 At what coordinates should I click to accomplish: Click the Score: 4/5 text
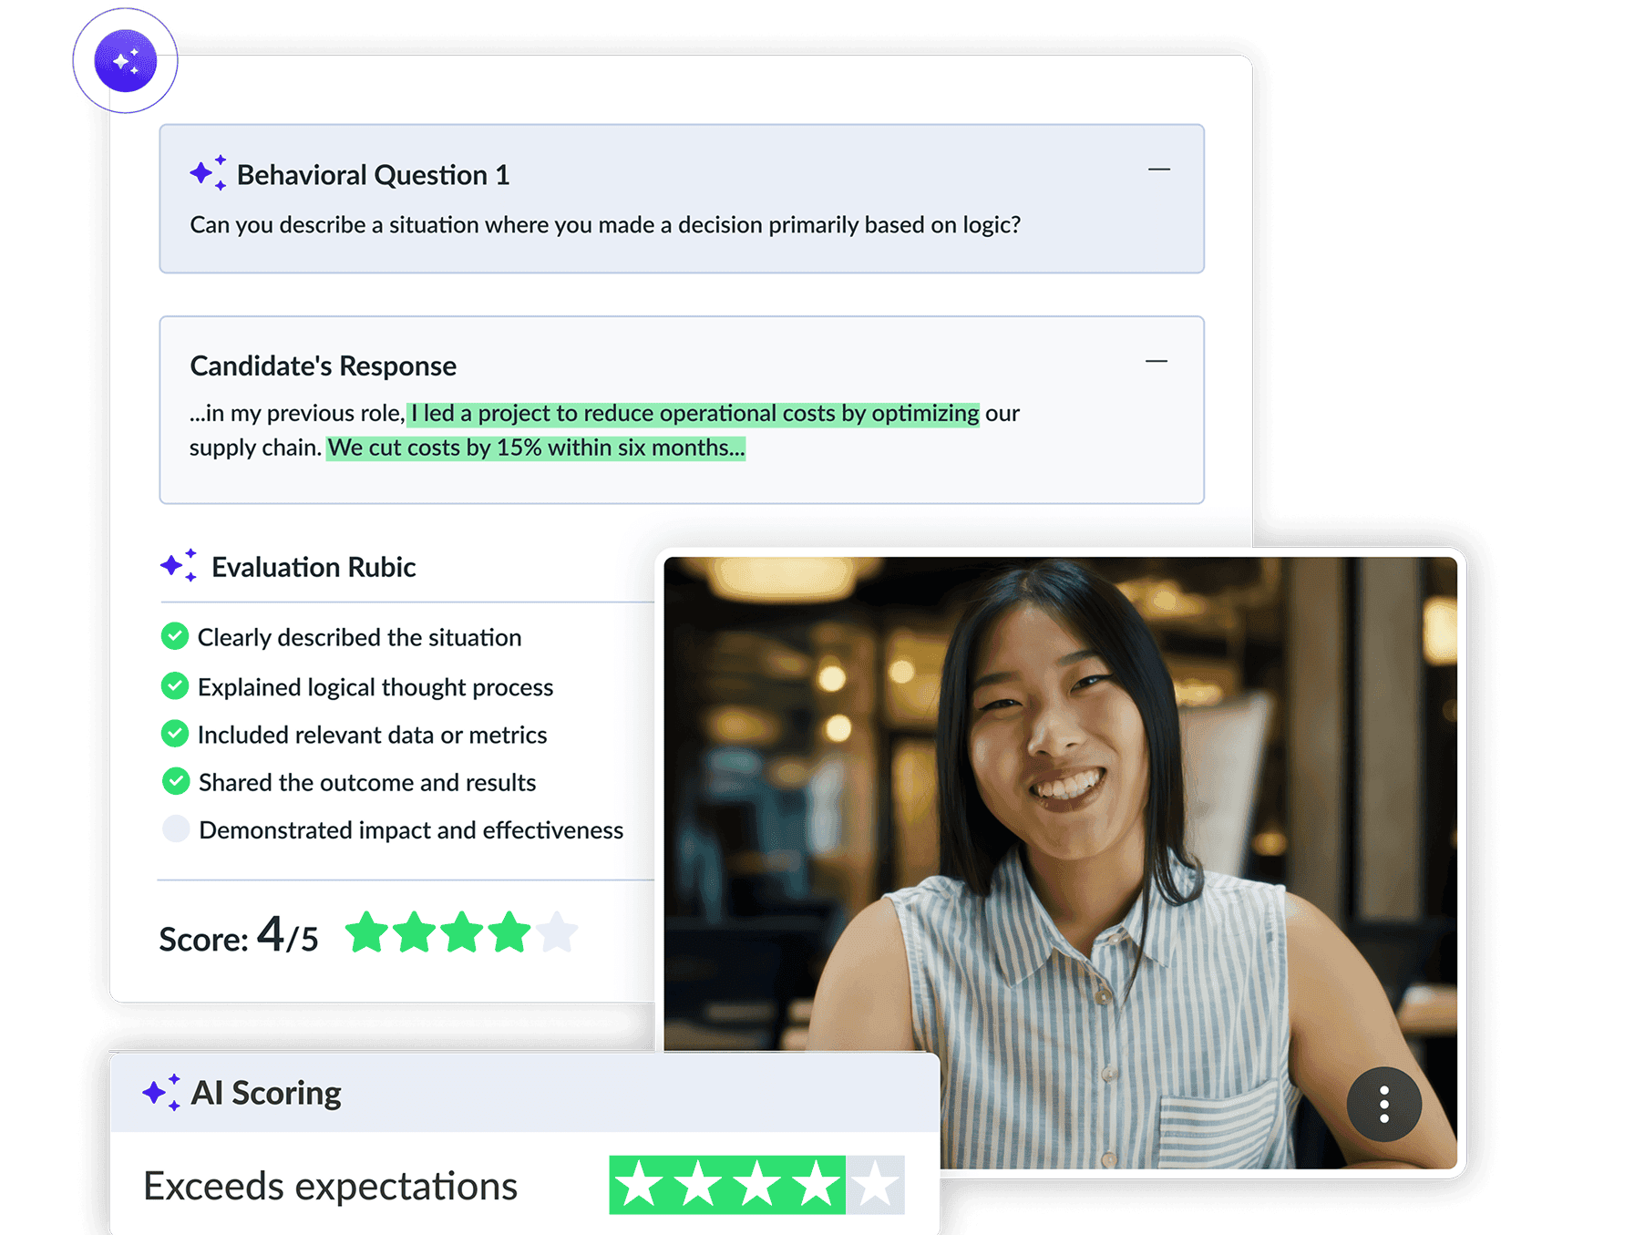click(239, 935)
